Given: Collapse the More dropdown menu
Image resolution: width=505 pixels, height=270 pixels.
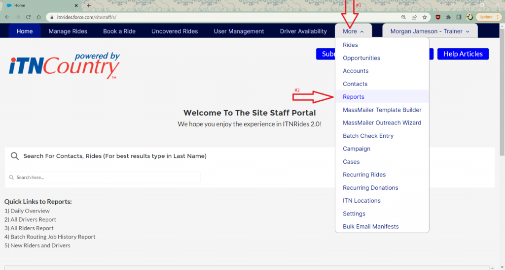Looking at the screenshot, I should pyautogui.click(x=354, y=31).
